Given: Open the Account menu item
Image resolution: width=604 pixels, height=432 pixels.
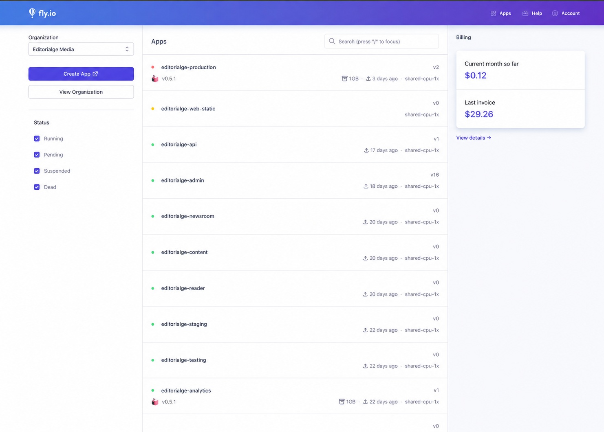Looking at the screenshot, I should point(566,13).
